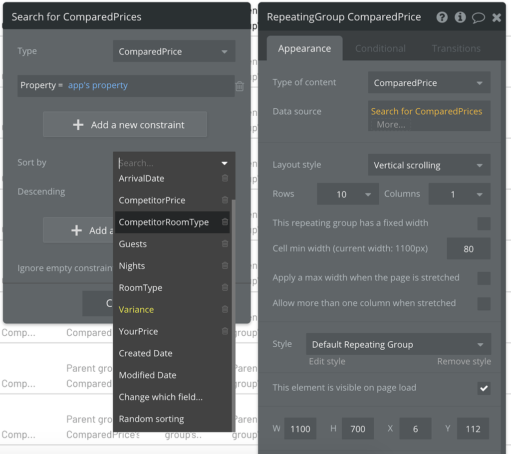Uncheck visible on page load

pyautogui.click(x=484, y=388)
